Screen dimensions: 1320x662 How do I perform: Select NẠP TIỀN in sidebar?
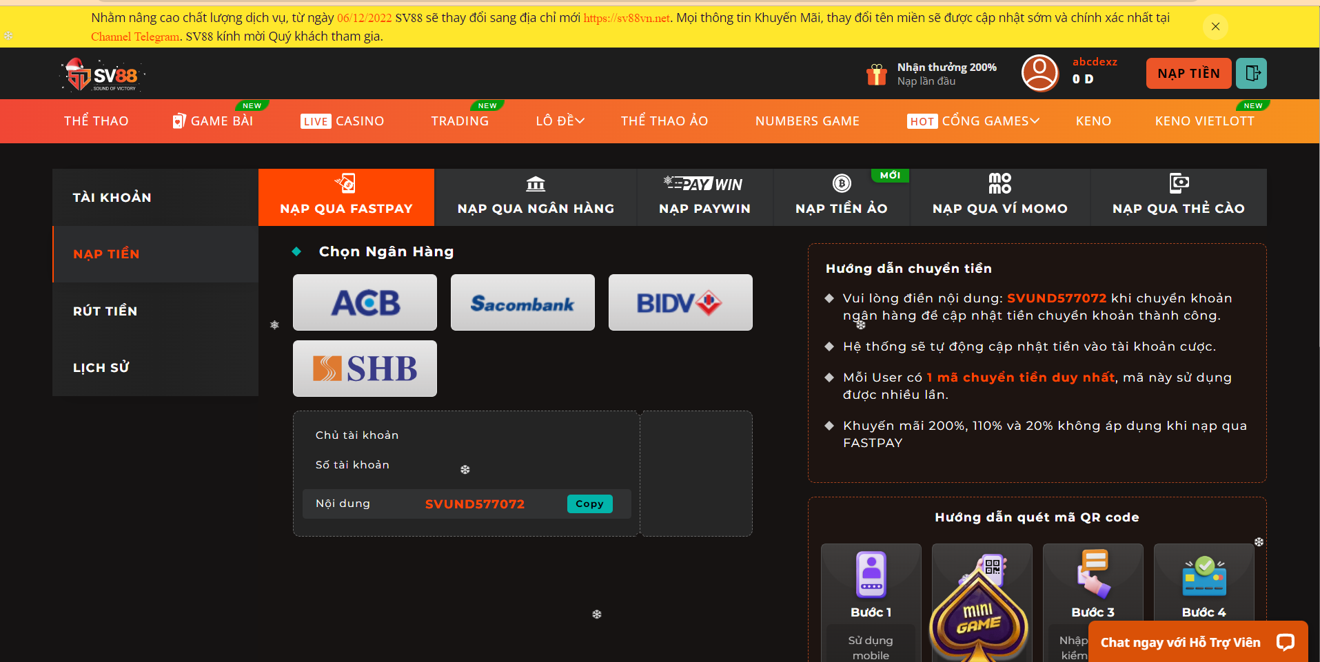[x=155, y=254]
